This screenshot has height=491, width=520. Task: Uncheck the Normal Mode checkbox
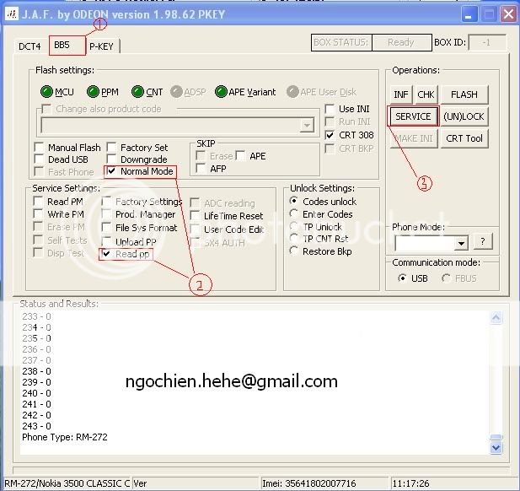111,171
